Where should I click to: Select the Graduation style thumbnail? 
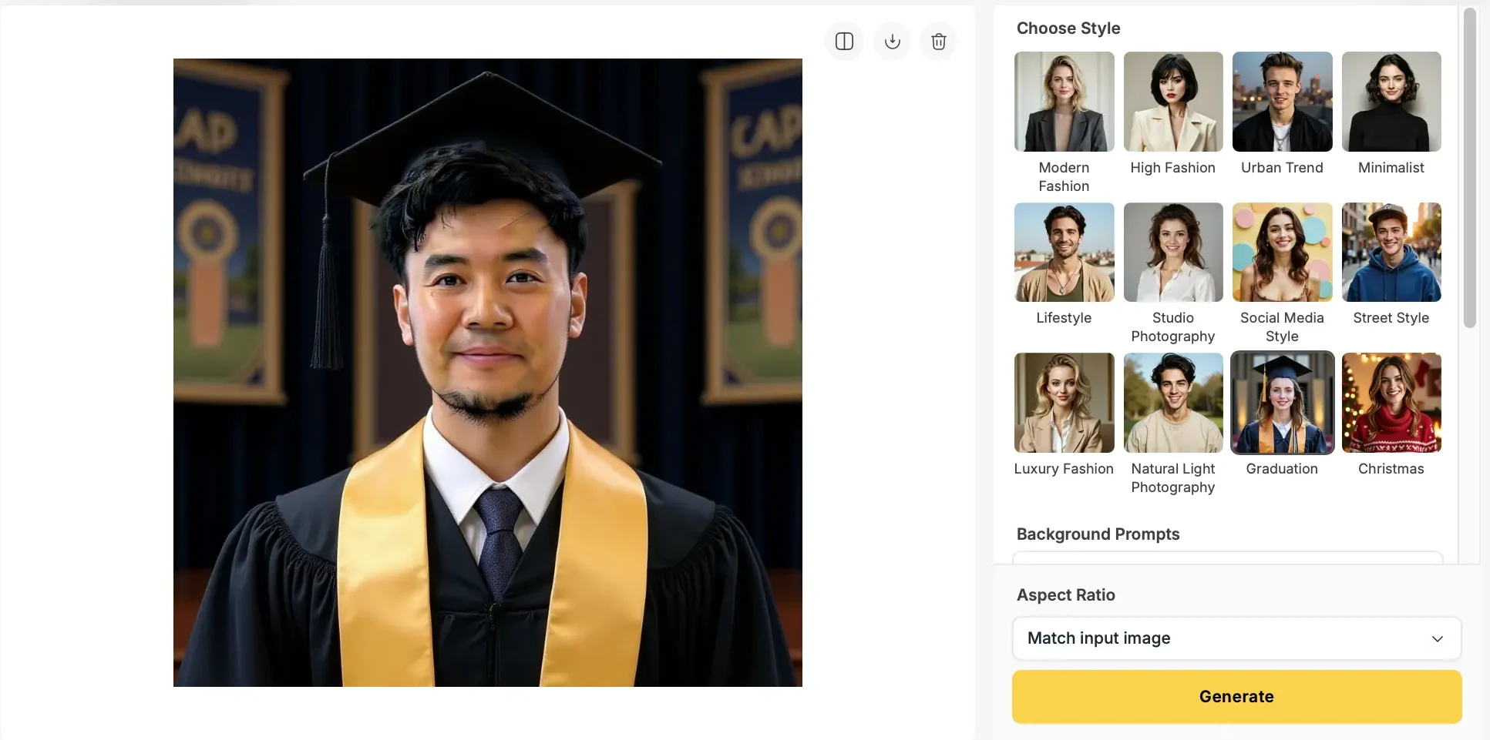pos(1282,403)
